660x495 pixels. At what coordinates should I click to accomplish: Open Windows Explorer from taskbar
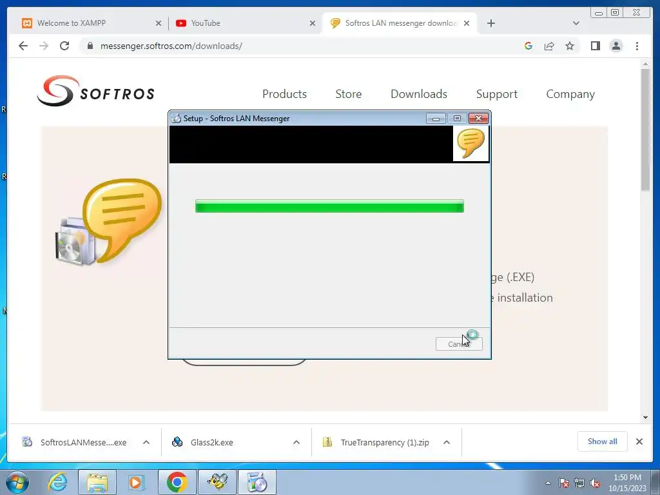point(97,482)
